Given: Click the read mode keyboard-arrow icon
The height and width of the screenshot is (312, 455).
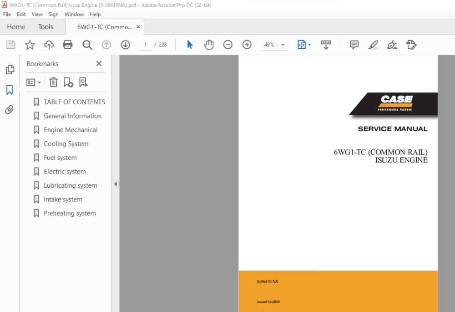Looking at the screenshot, I should (326, 45).
